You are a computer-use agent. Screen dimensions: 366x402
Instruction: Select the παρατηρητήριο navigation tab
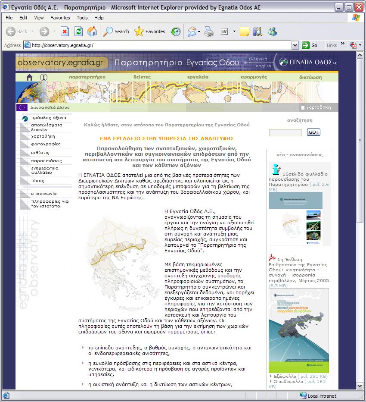[x=87, y=77]
